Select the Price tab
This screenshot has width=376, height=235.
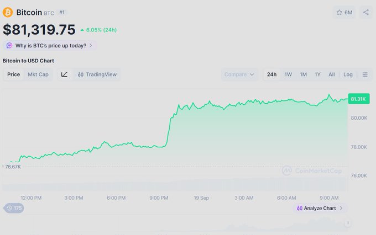pyautogui.click(x=13, y=74)
